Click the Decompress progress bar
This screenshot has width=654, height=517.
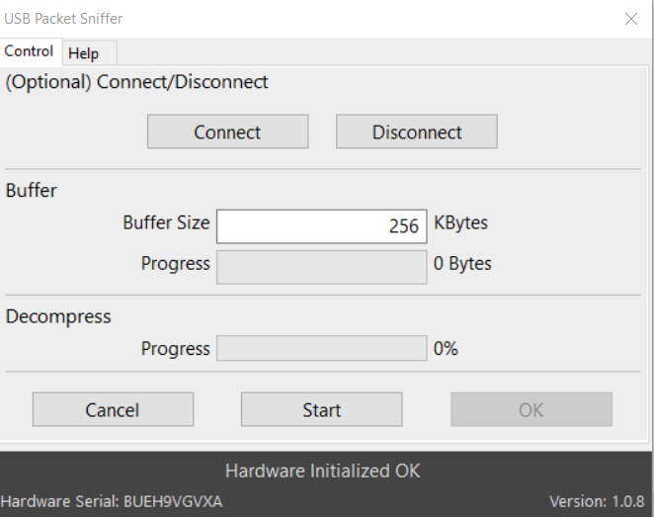(322, 348)
